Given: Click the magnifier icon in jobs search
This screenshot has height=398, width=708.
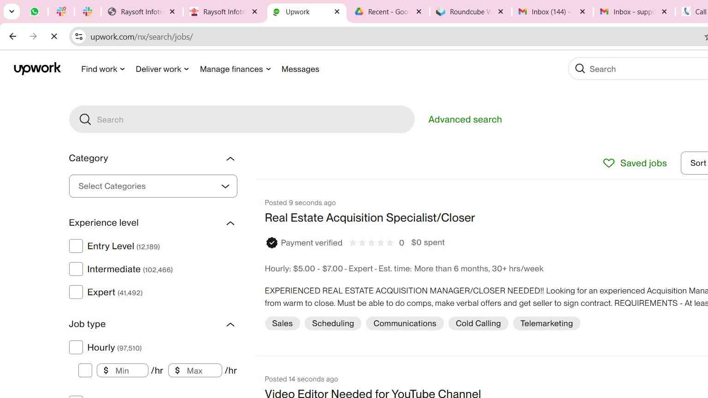Looking at the screenshot, I should coord(85,119).
